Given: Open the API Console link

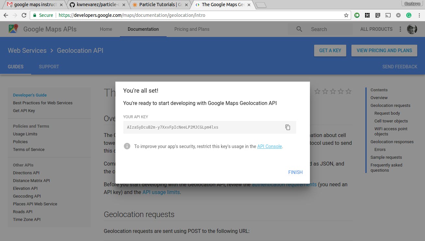Looking at the screenshot, I should coord(269,146).
